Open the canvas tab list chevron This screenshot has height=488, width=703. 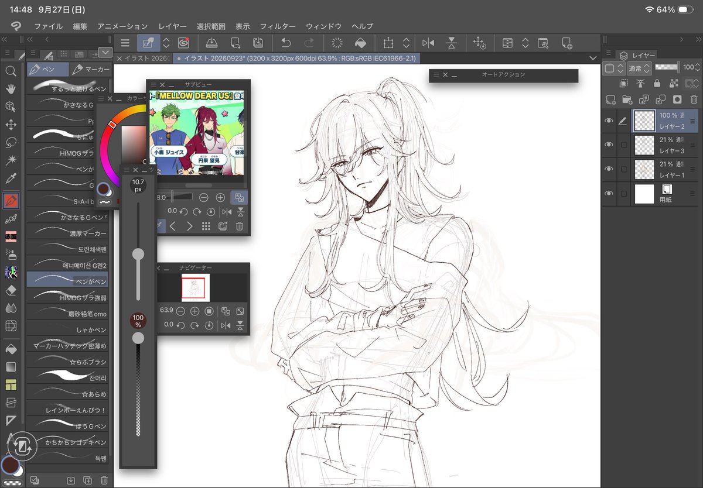point(592,58)
